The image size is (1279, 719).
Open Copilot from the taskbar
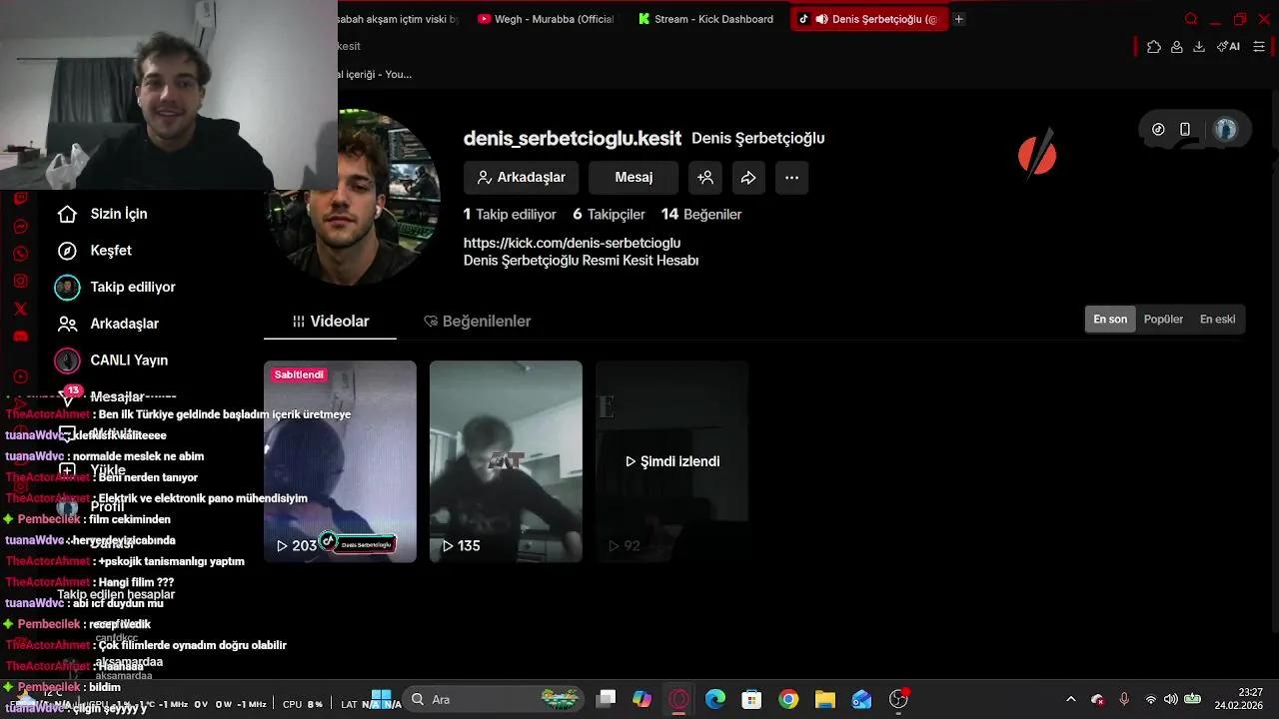tap(642, 699)
